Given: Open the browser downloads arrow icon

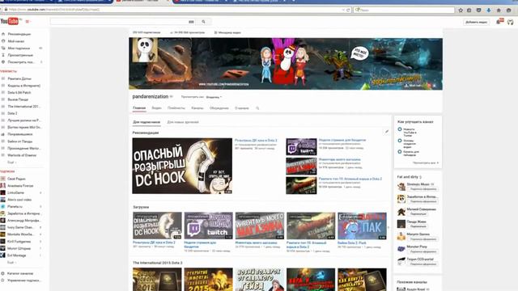Looking at the screenshot, I should coord(489,11).
